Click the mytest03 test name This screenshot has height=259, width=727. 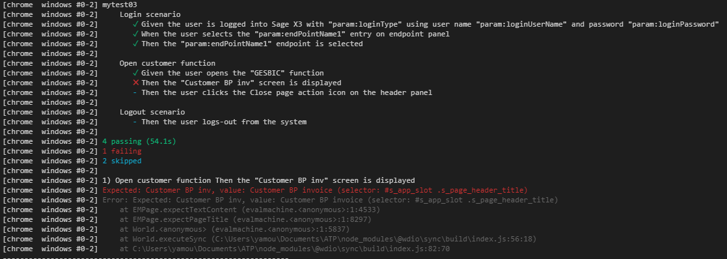pos(120,5)
